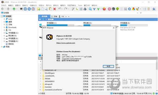Screen dimensions: 158x95
Task: Click the blue circle orange-arrow toolbar icon
Action: pyautogui.click(x=33, y=9)
